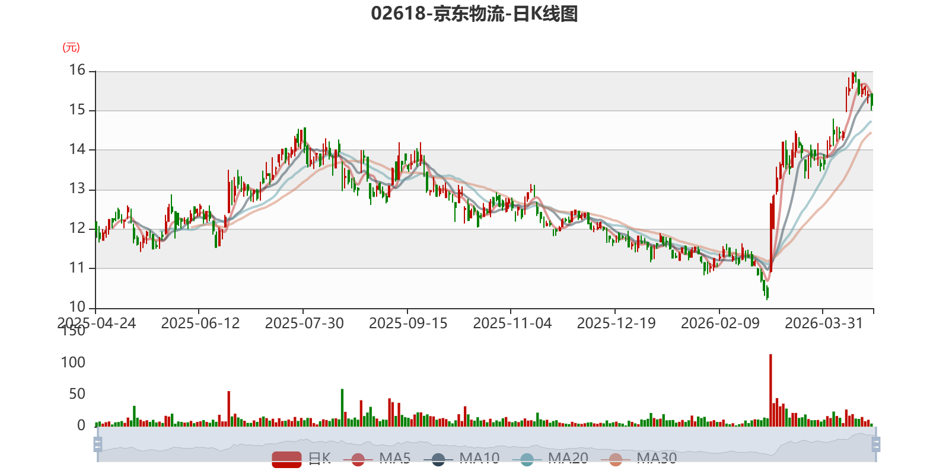This screenshot has height=474, width=949.
Task: Click the 2025-06-12 date axis label
Action: (x=200, y=323)
